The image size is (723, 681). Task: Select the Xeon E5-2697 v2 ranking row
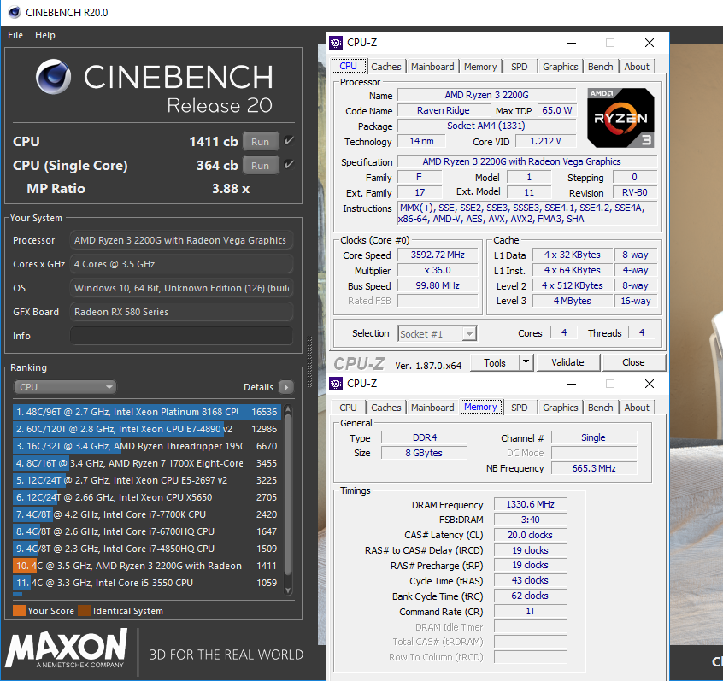147,480
